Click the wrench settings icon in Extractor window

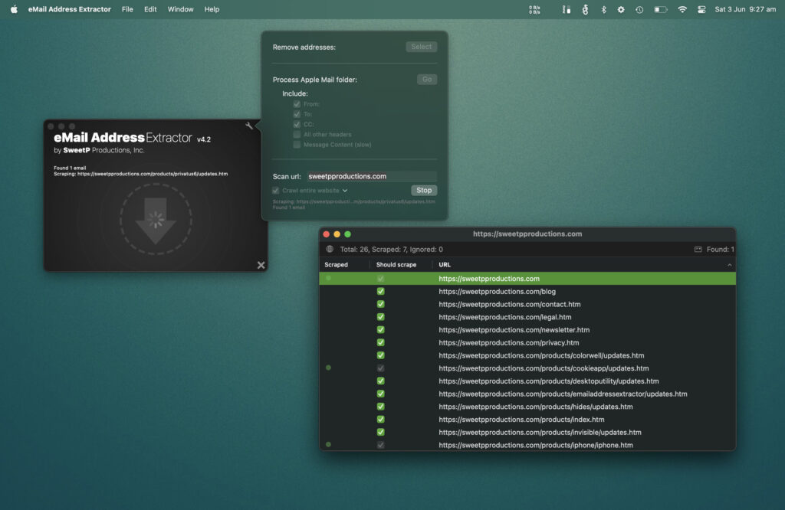click(249, 126)
